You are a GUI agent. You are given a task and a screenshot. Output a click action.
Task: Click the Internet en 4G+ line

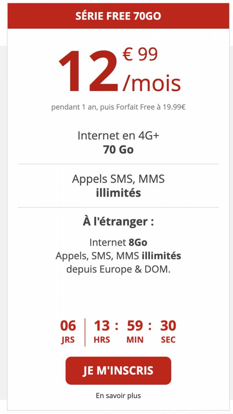pyautogui.click(x=118, y=135)
